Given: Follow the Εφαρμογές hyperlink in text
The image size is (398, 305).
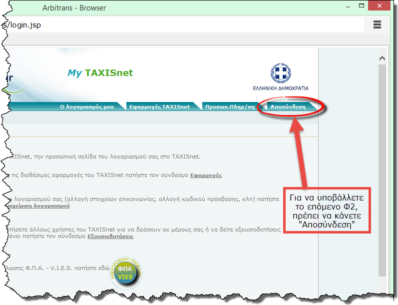Looking at the screenshot, I should (x=206, y=175).
